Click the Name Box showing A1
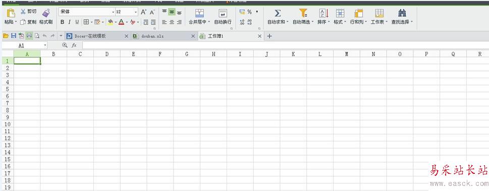 pyautogui.click(x=25, y=45)
